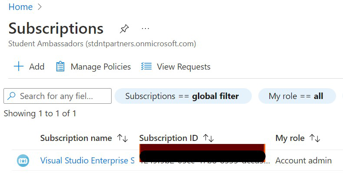This screenshot has width=343, height=182.
Task: Click the View Requests list icon
Action: (146, 67)
